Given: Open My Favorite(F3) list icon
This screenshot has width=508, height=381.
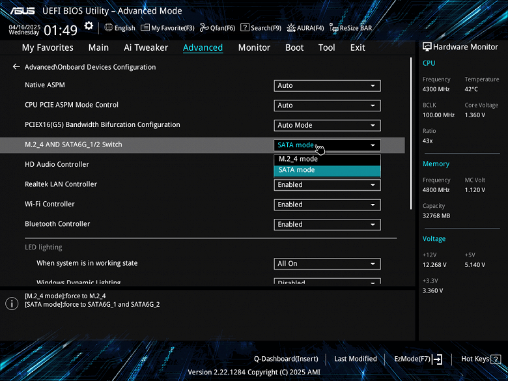Looking at the screenshot, I should (145, 28).
